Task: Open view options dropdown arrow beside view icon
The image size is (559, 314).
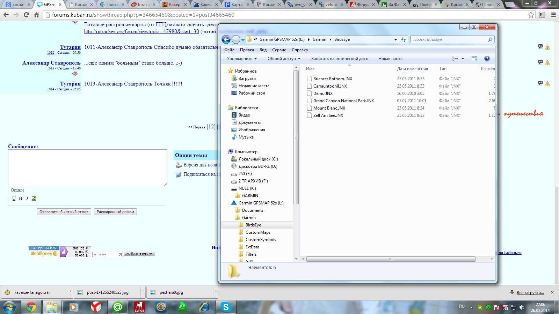Action: [x=463, y=59]
